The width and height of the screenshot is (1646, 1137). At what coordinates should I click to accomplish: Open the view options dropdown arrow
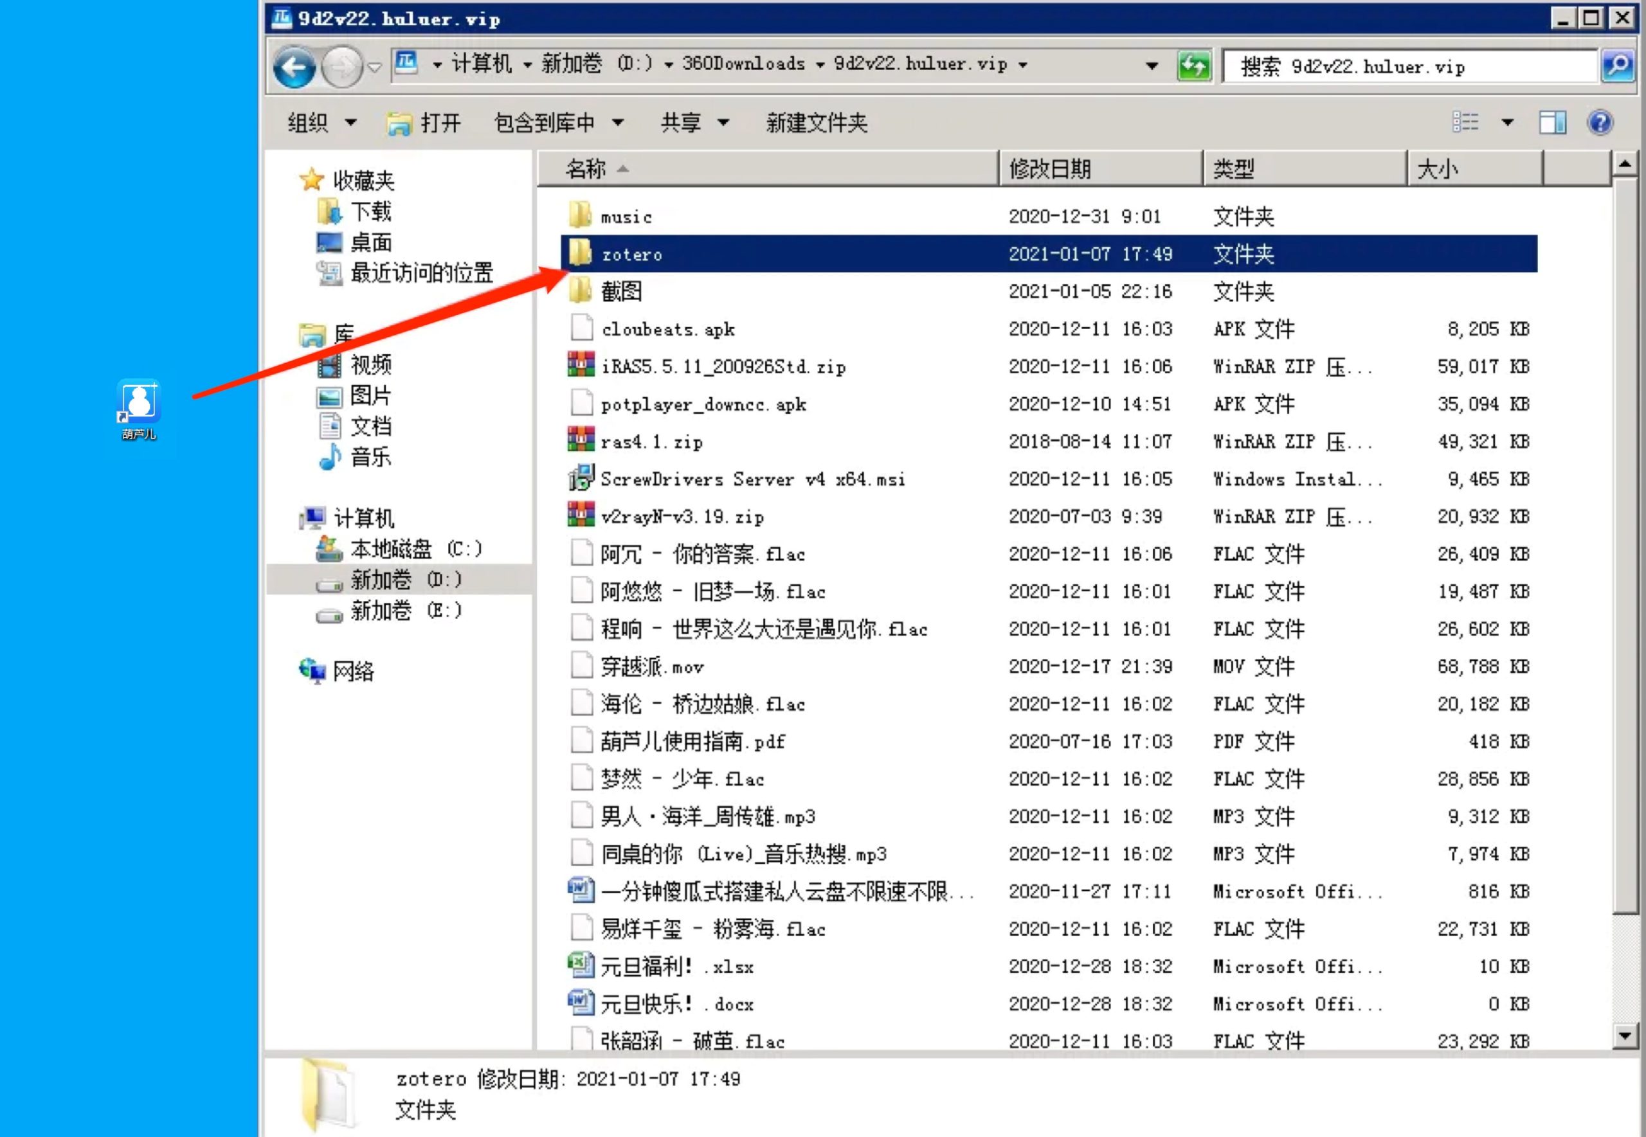coord(1508,122)
